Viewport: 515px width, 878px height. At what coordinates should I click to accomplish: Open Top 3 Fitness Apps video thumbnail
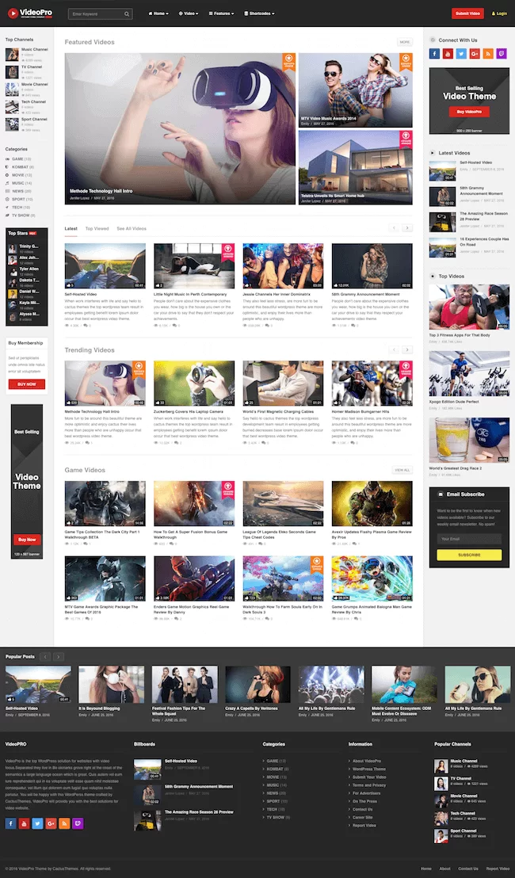coord(469,307)
